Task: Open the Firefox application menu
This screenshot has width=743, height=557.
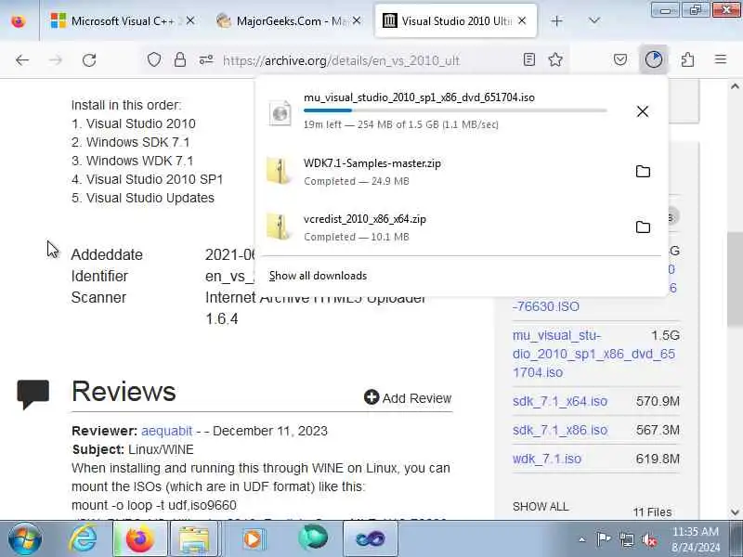Action: [x=721, y=59]
